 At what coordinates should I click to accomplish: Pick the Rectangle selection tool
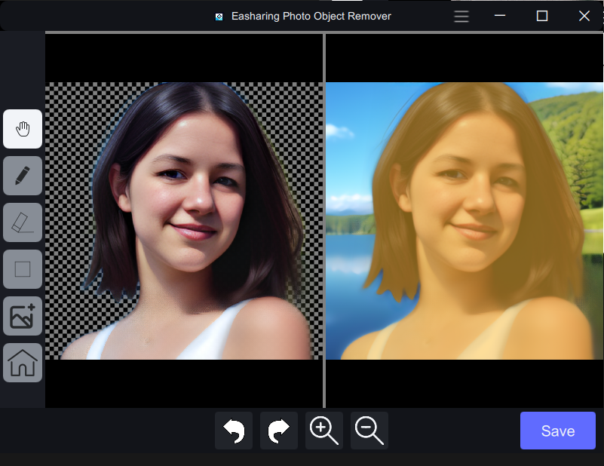pyautogui.click(x=23, y=269)
